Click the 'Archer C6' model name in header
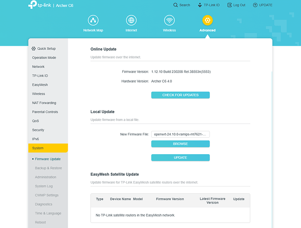 [64, 5]
